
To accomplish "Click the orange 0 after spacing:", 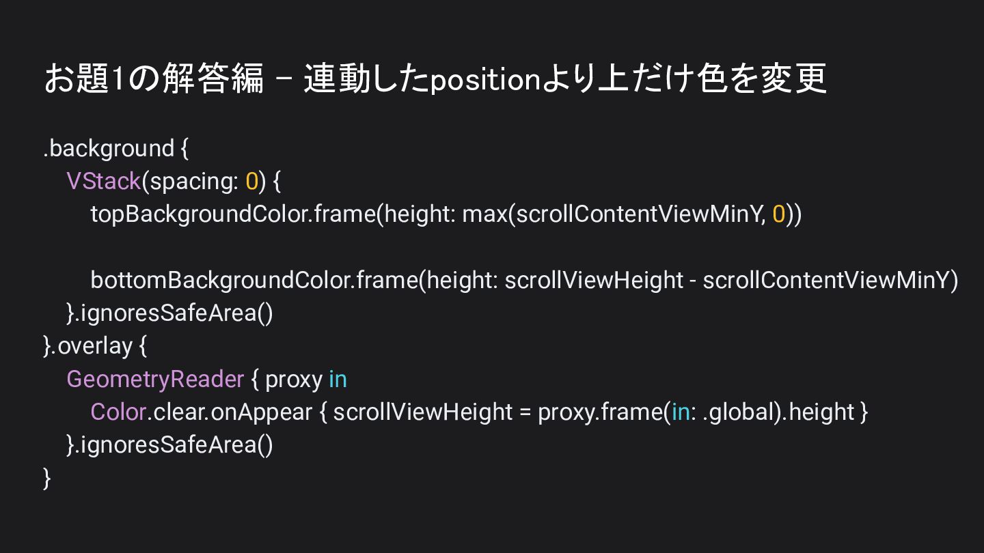I will 252,181.
